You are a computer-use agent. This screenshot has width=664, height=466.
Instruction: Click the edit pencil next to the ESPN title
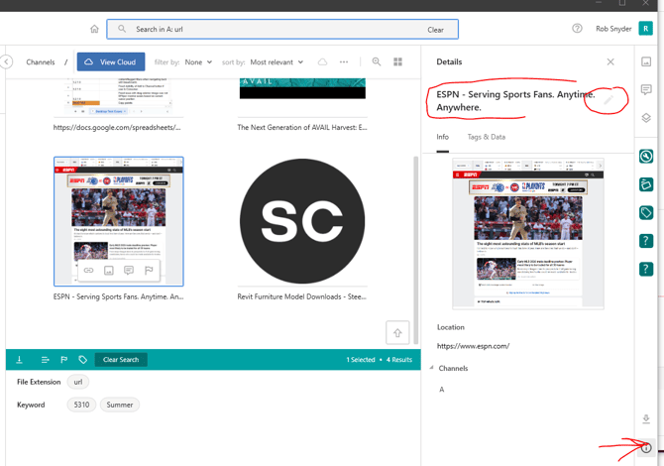point(609,100)
